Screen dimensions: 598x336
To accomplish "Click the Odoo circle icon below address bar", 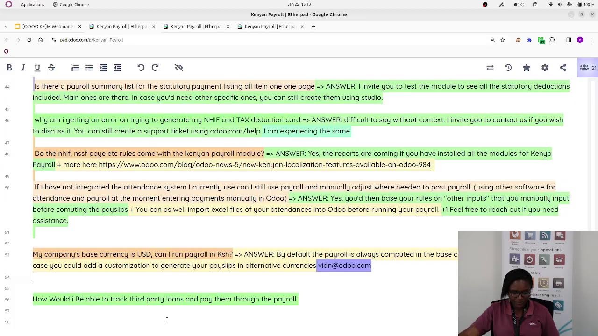I will [6, 51].
